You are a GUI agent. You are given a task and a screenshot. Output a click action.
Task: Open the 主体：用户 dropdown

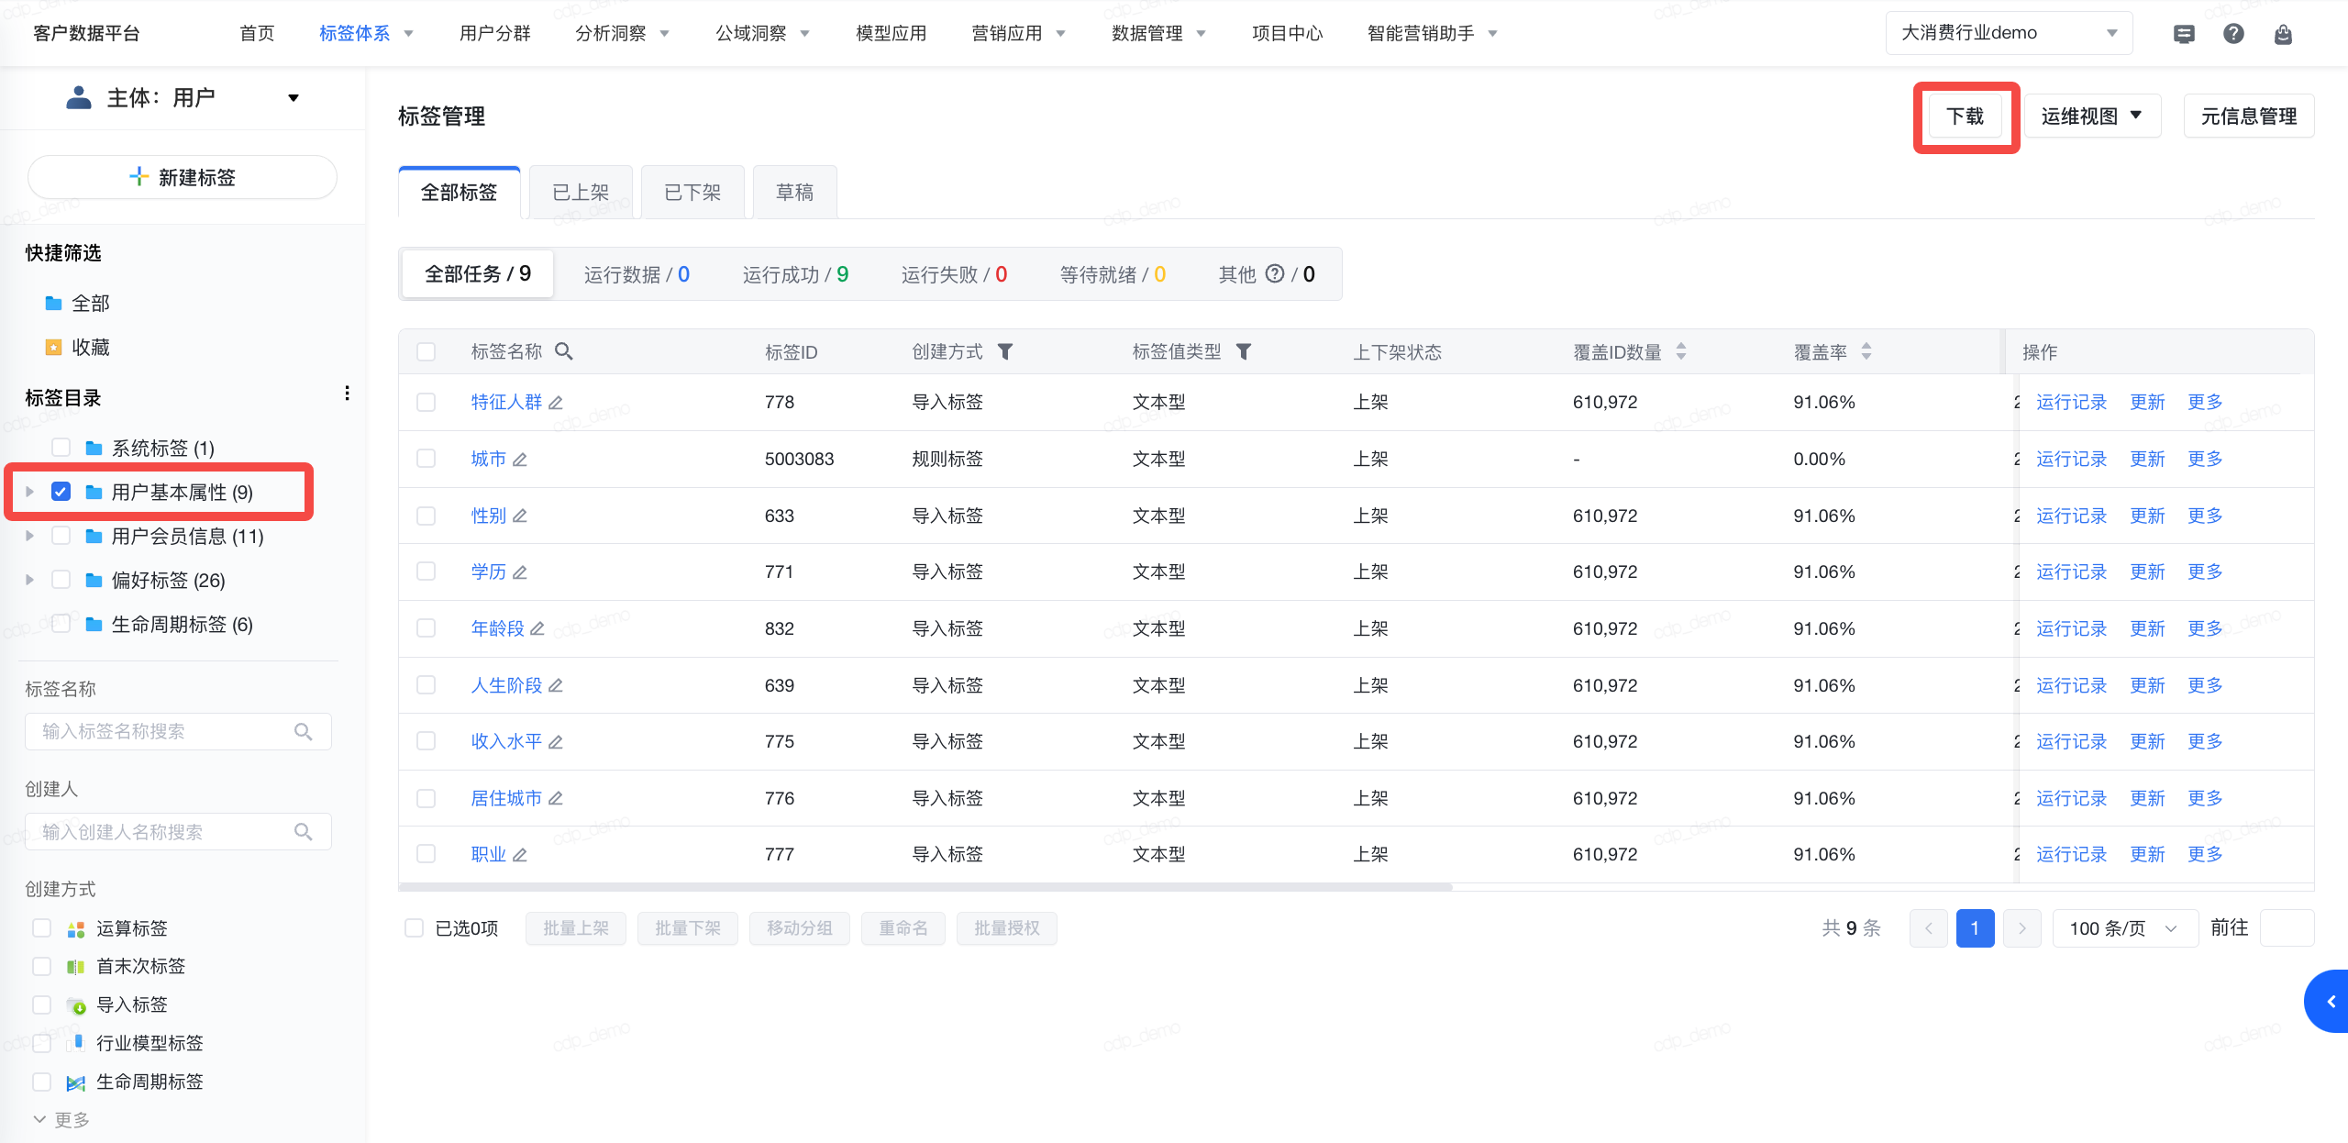(183, 98)
